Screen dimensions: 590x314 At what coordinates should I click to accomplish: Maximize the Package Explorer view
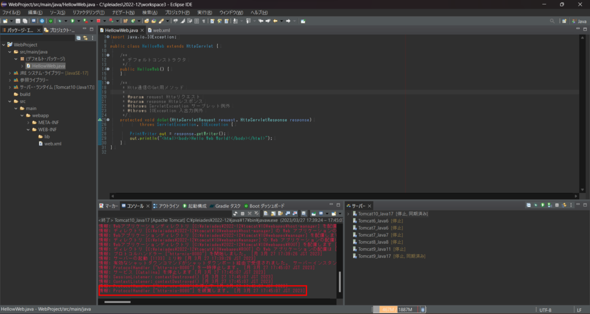click(93, 30)
